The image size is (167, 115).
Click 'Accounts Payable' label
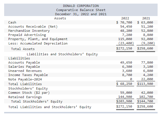(24, 62)
